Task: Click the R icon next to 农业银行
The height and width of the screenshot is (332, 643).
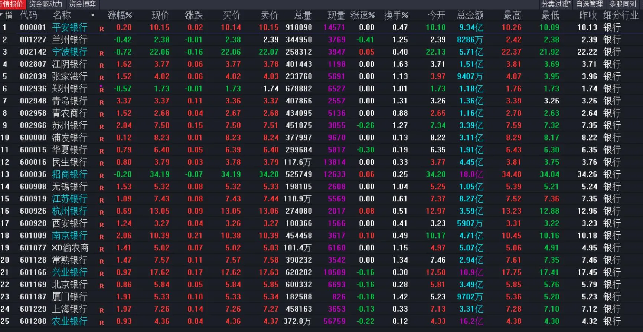Action: [102, 322]
